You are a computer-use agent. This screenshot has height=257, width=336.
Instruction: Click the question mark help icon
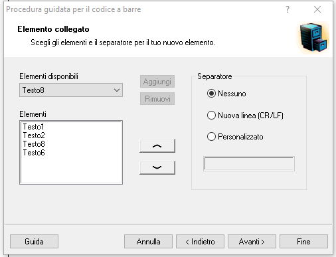click(288, 9)
